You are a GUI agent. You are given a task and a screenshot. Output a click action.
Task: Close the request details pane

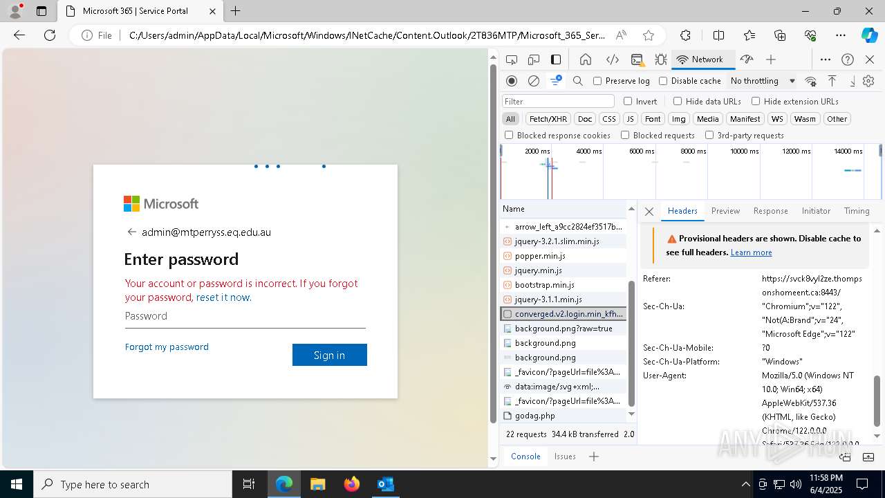click(x=649, y=212)
